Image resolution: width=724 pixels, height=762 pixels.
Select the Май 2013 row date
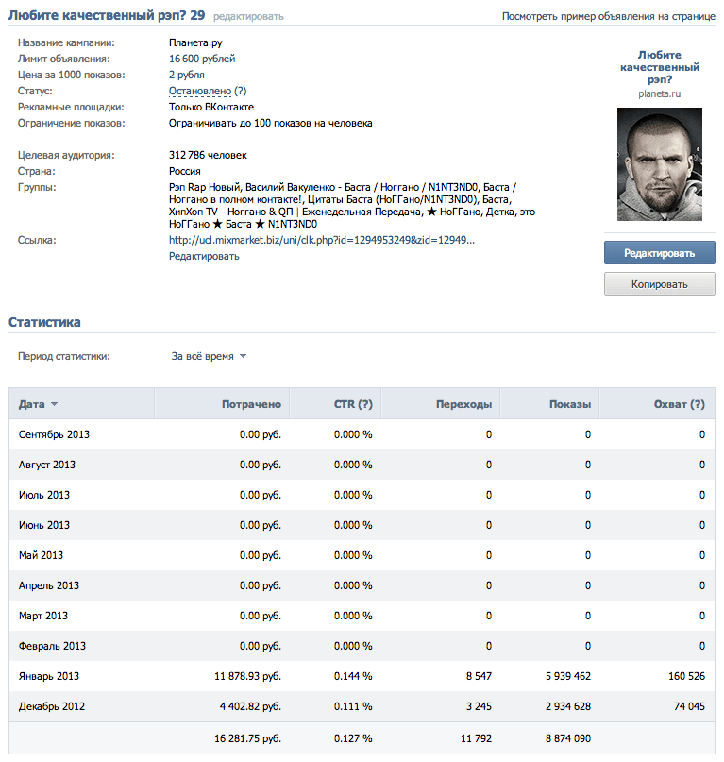tap(41, 555)
